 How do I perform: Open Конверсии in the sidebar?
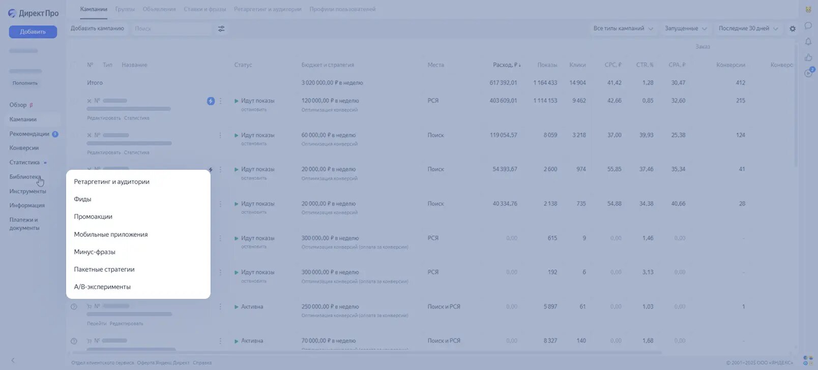24,148
